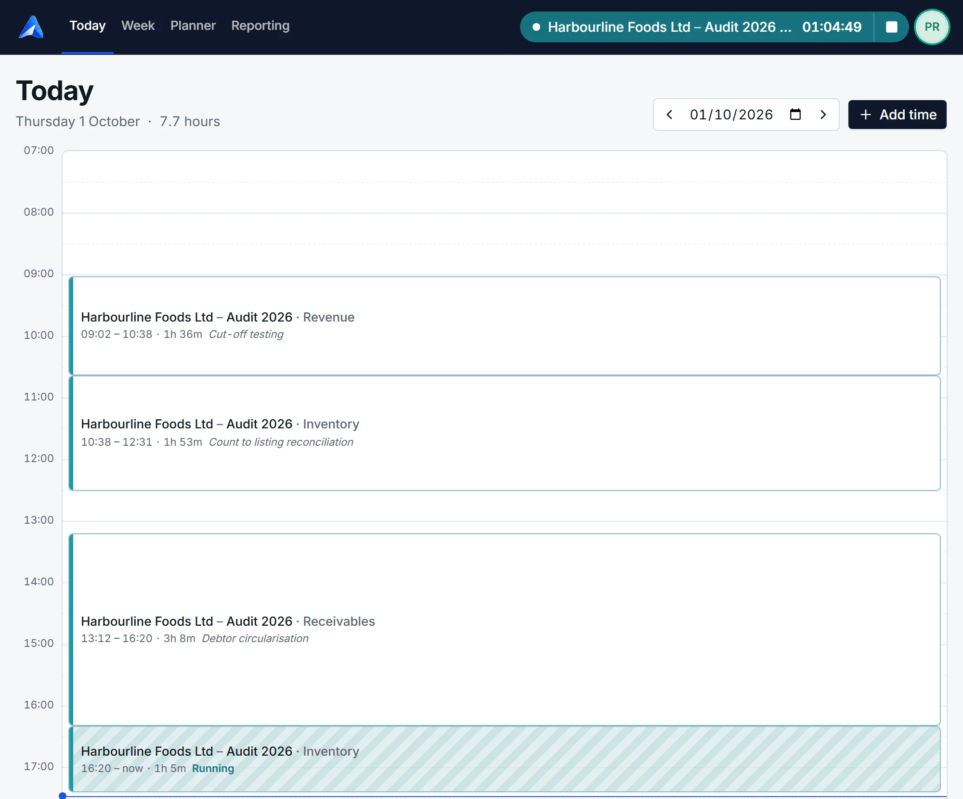Open the running Inventory time entry
The image size is (963, 799).
[x=505, y=759]
